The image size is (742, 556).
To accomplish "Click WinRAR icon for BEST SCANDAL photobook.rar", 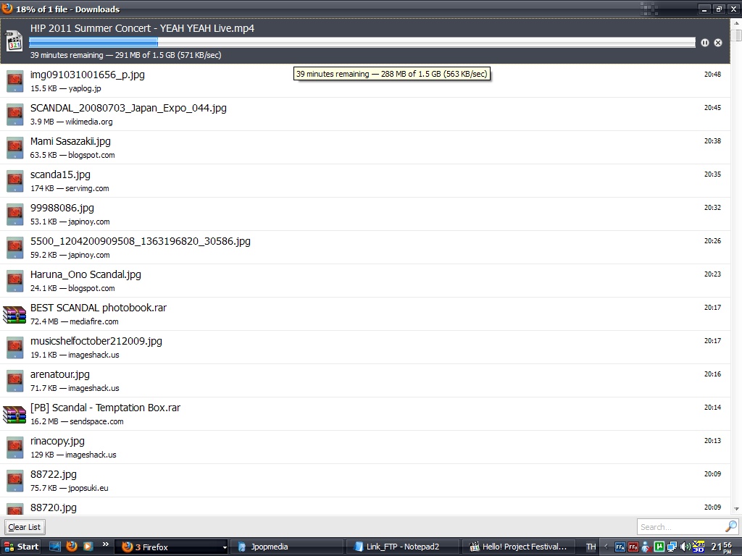I will pos(14,314).
